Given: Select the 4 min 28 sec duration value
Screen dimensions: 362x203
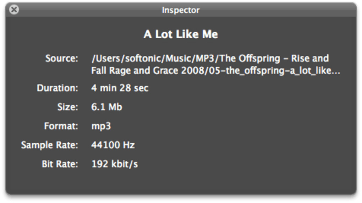Looking at the screenshot, I should [120, 88].
